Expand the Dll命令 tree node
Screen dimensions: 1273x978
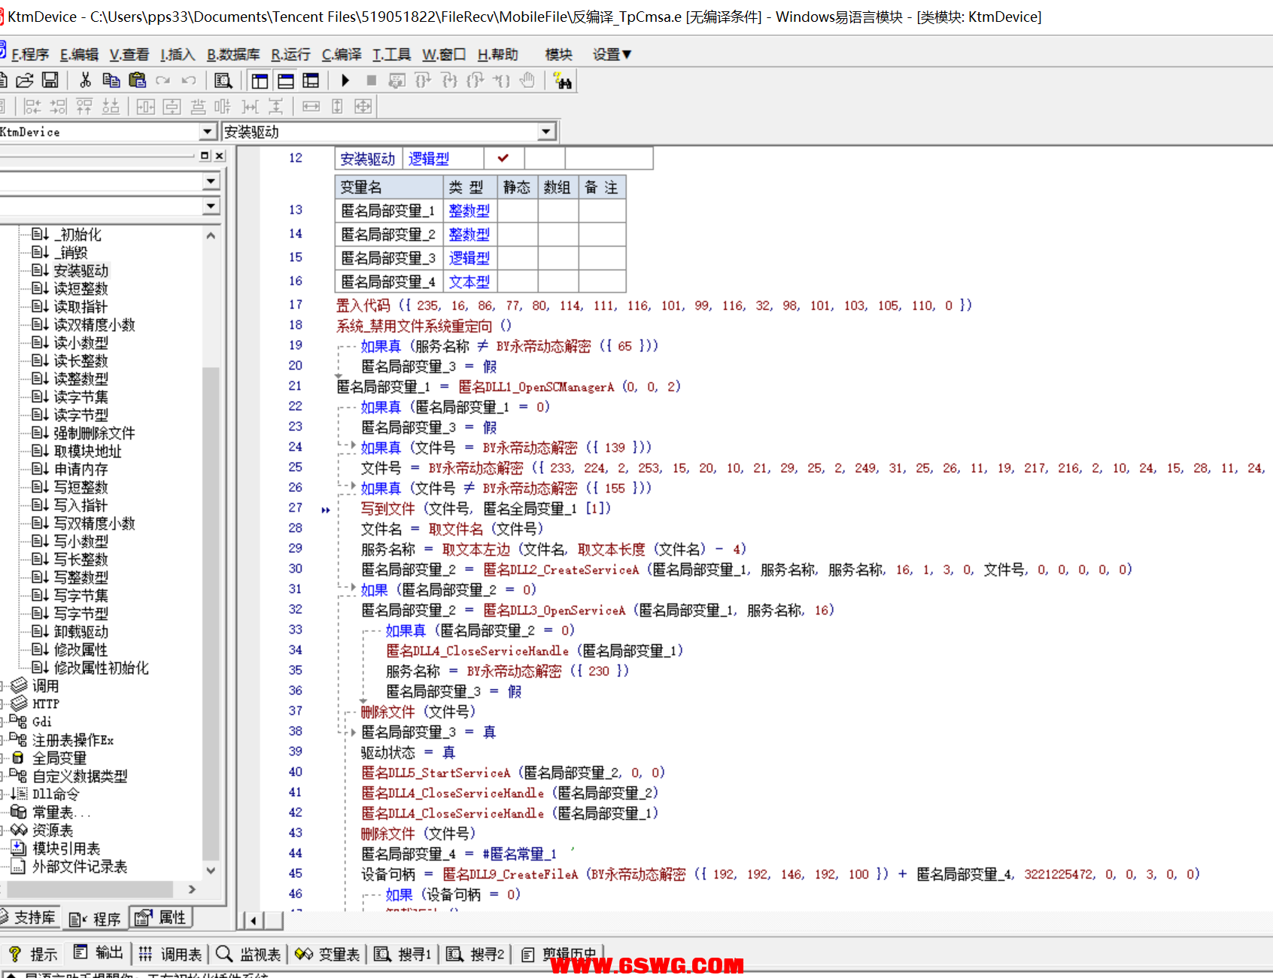point(4,794)
